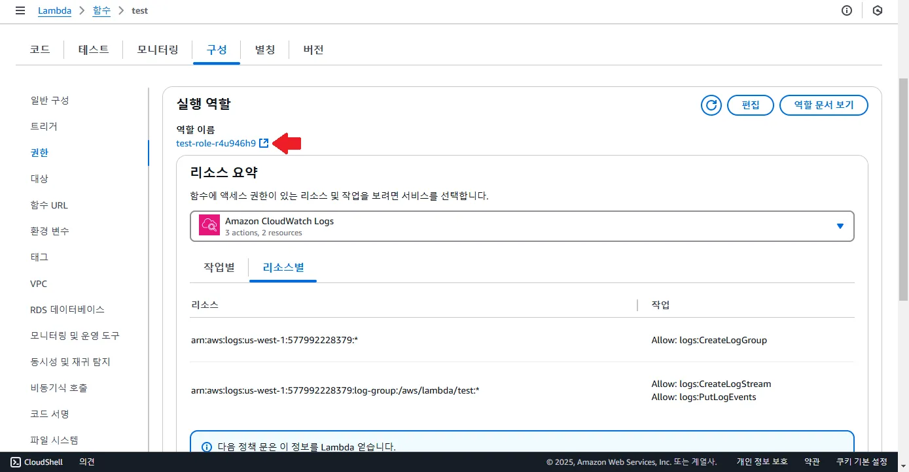Open 환경 변수 in the sidebar
The height and width of the screenshot is (472, 909).
[x=50, y=231]
